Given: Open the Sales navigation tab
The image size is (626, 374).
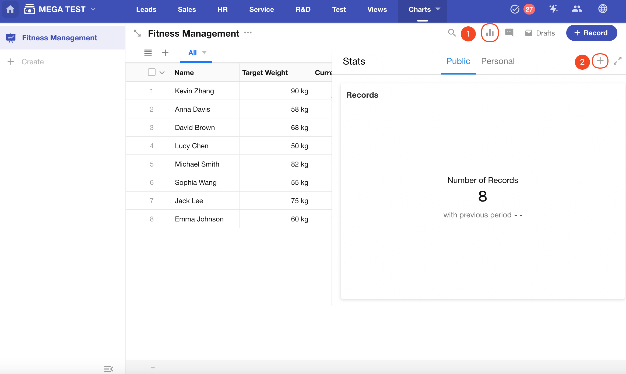Looking at the screenshot, I should pos(187,9).
